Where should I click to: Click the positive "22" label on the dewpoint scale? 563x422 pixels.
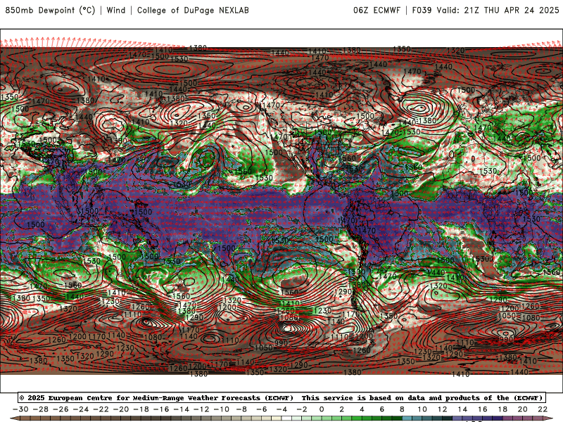(543, 409)
